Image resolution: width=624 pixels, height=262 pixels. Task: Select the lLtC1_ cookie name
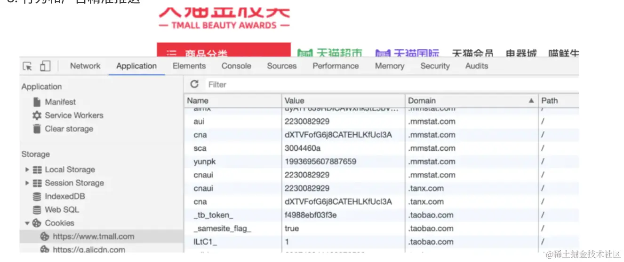pos(205,242)
